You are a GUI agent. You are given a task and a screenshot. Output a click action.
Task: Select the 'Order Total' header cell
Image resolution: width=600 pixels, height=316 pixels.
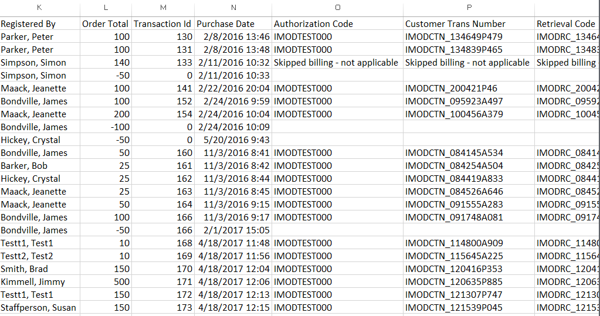105,24
